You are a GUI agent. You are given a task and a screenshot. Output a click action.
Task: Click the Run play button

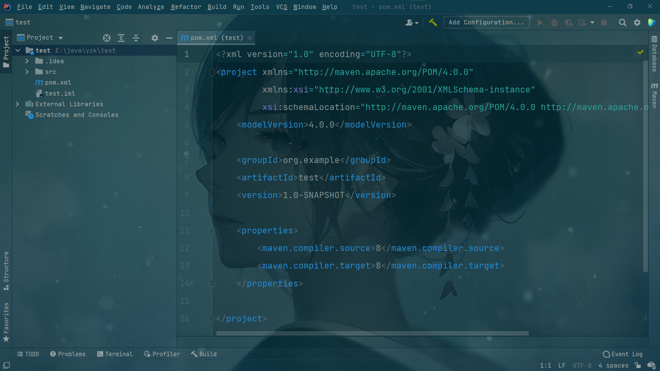click(540, 22)
